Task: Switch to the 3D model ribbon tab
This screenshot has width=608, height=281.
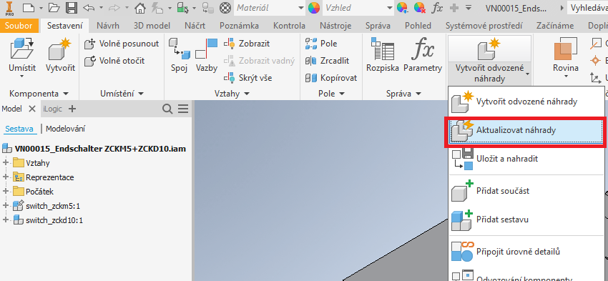Action: [x=152, y=26]
